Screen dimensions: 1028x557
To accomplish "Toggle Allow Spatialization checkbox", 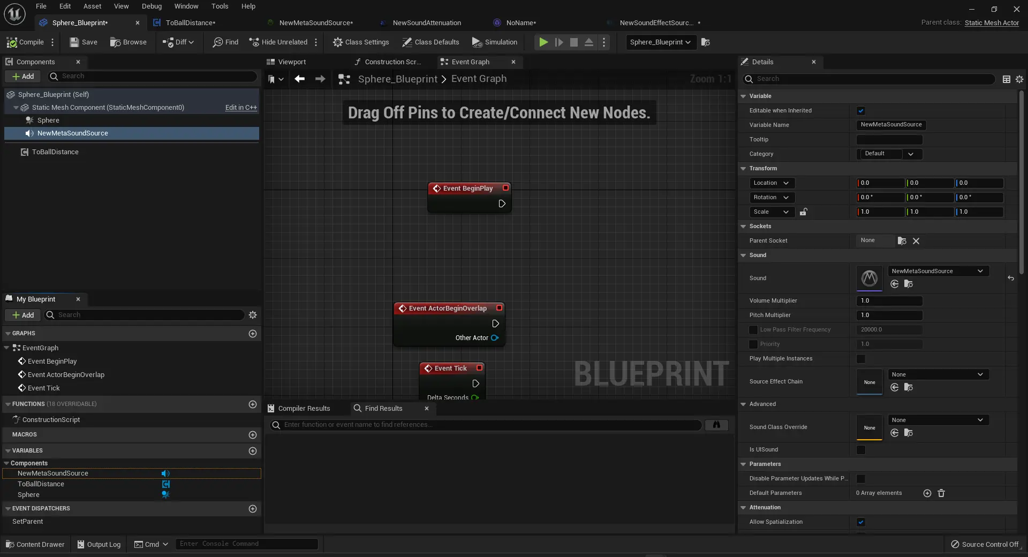I will [x=861, y=522].
